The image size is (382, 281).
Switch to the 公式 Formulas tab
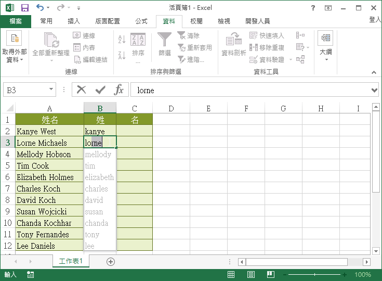141,21
